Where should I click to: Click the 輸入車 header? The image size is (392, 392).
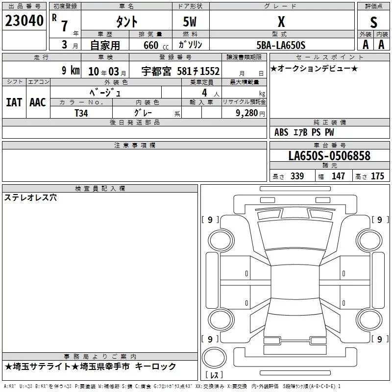click(x=201, y=102)
